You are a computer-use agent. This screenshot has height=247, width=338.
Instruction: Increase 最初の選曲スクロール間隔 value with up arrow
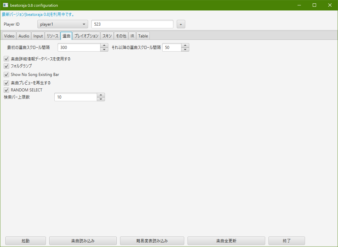[x=104, y=46]
